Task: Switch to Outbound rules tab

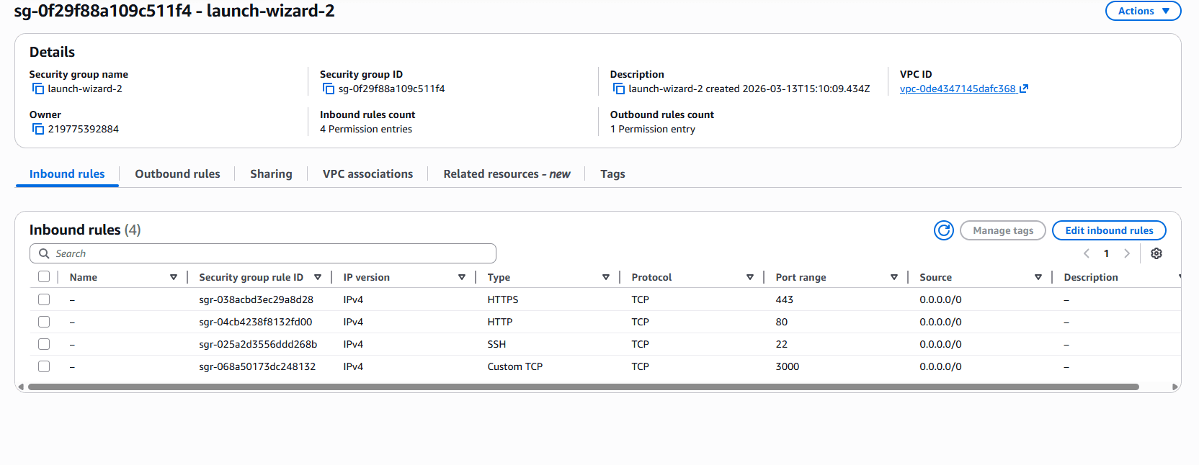Action: 177,174
